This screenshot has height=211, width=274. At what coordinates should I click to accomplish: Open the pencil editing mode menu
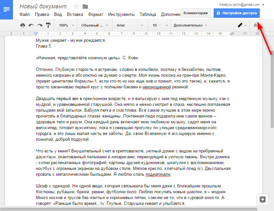[242, 25]
